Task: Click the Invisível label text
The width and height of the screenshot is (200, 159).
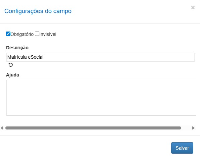Action: [48, 34]
